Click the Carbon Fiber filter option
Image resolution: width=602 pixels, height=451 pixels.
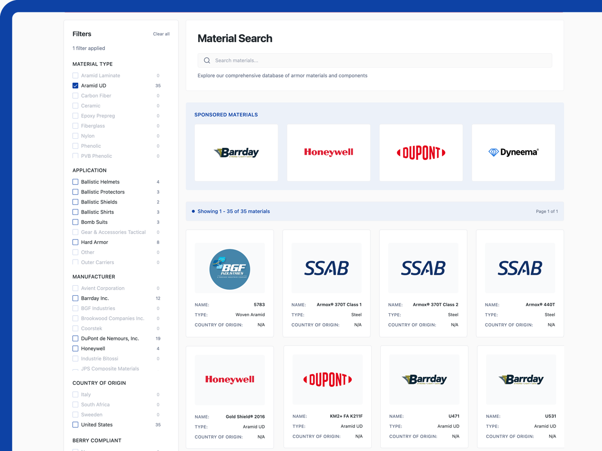tap(96, 96)
